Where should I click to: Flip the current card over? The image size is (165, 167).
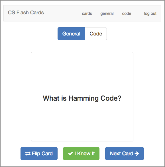[39, 154]
